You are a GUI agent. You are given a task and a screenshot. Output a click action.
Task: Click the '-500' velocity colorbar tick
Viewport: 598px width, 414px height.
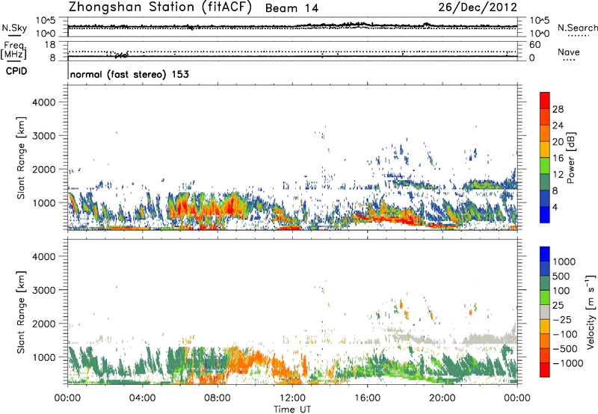[564, 349]
